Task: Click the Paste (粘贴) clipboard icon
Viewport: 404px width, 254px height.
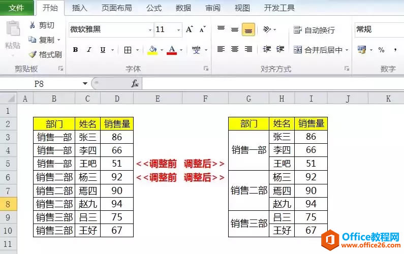Action: [x=13, y=28]
